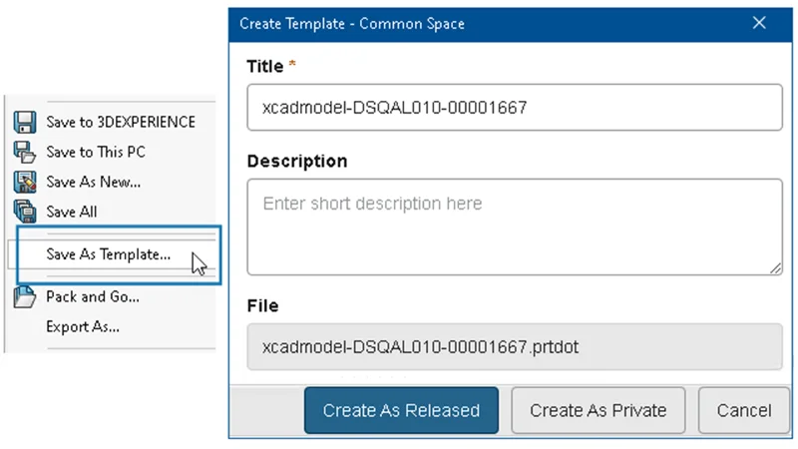Click into the Title text field
The height and width of the screenshot is (449, 798).
[514, 107]
